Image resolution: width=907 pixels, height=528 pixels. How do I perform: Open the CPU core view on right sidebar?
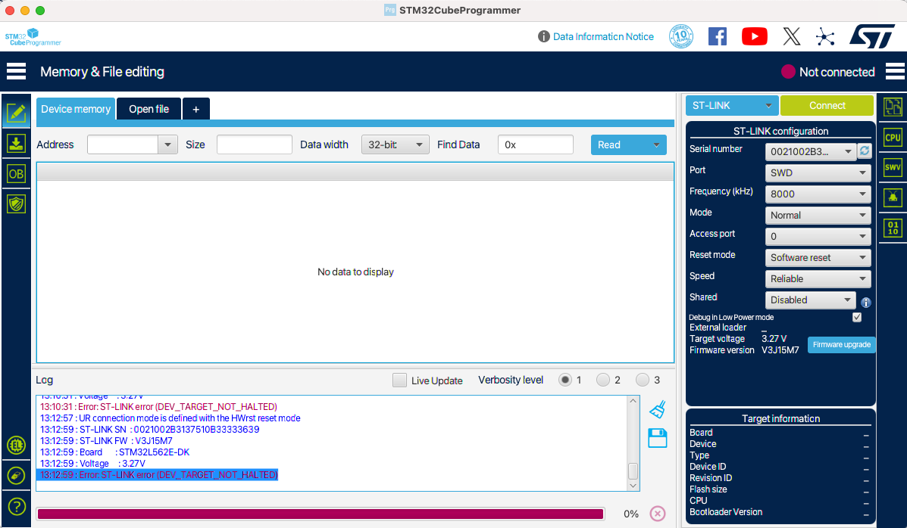pos(893,137)
